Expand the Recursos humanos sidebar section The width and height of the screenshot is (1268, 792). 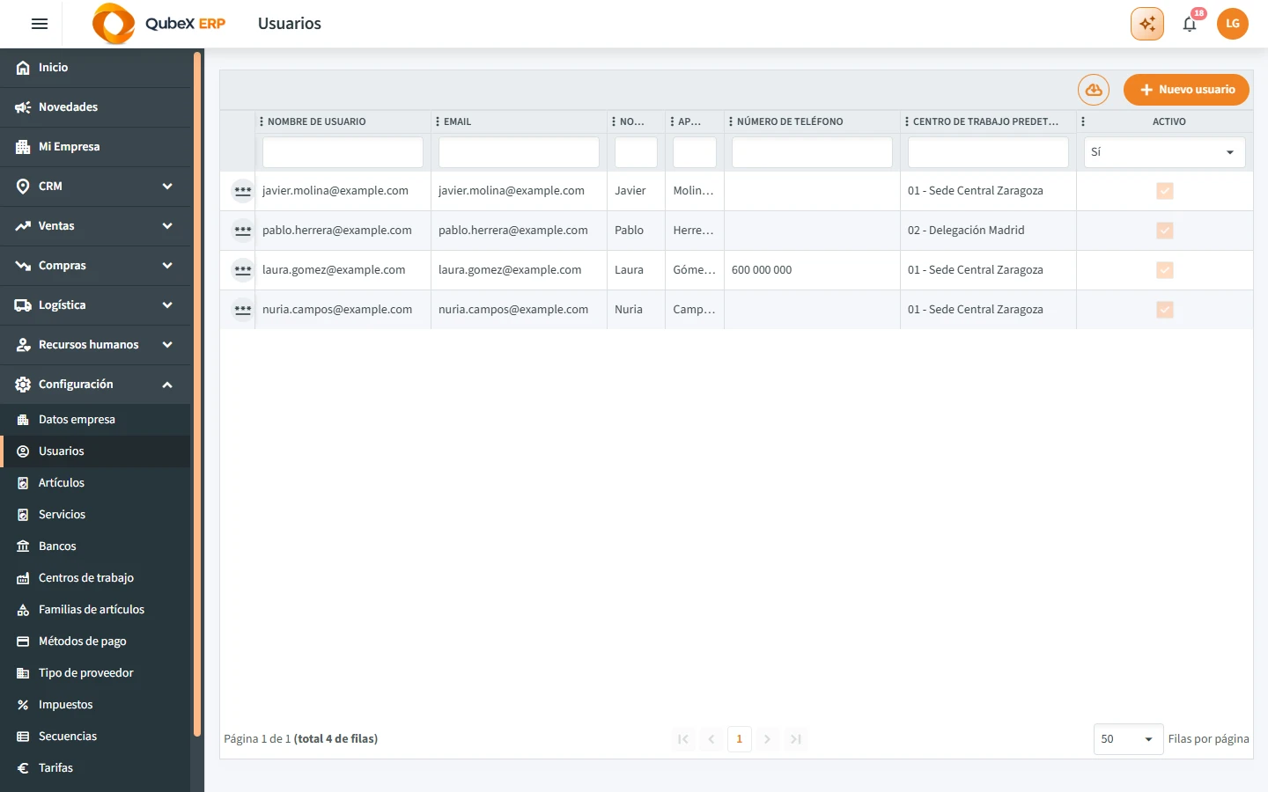coord(95,345)
